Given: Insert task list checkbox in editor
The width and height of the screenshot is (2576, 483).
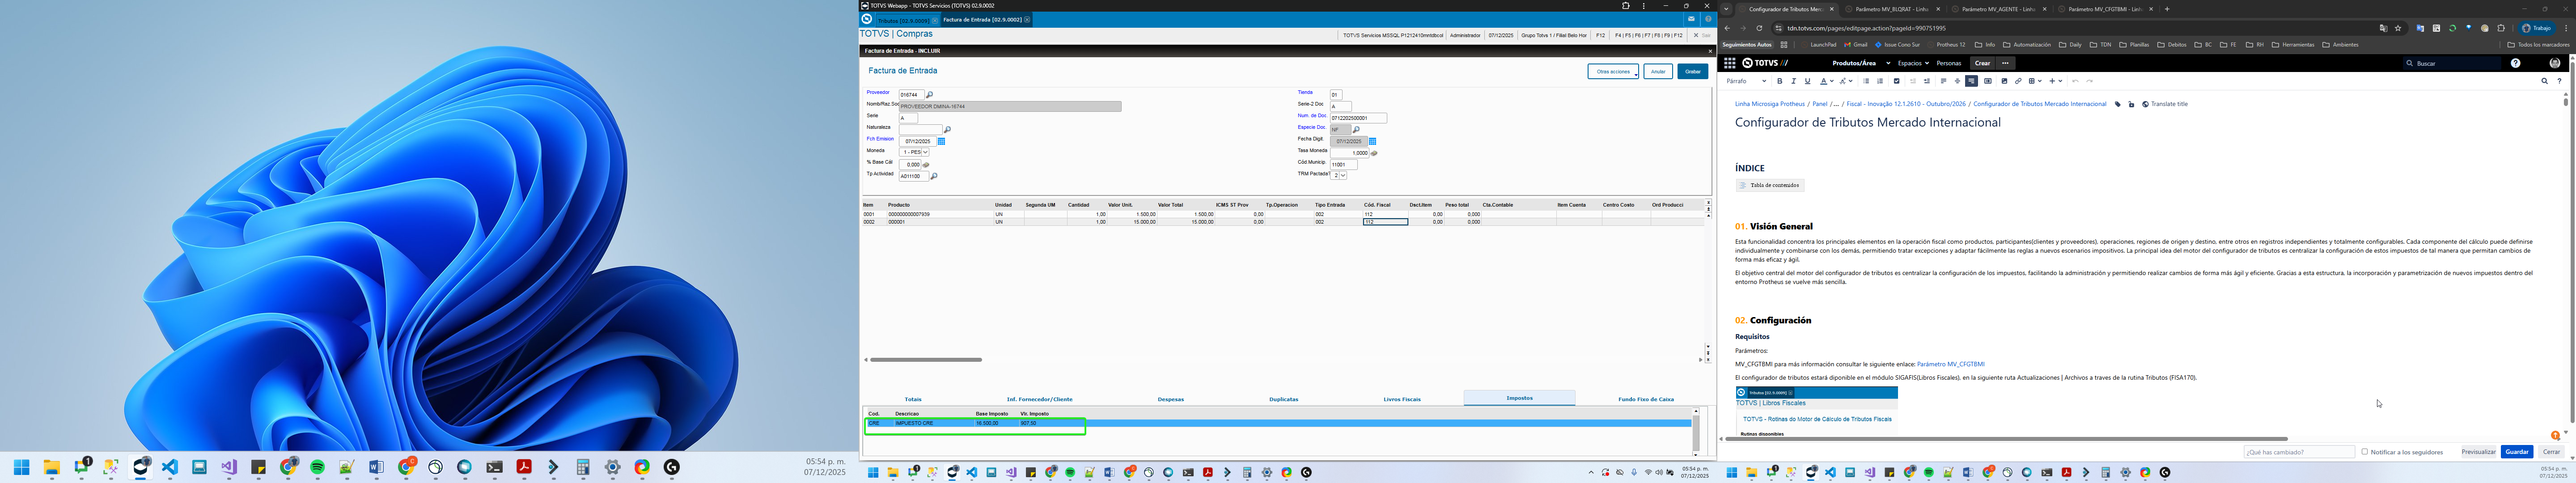Looking at the screenshot, I should (1897, 81).
